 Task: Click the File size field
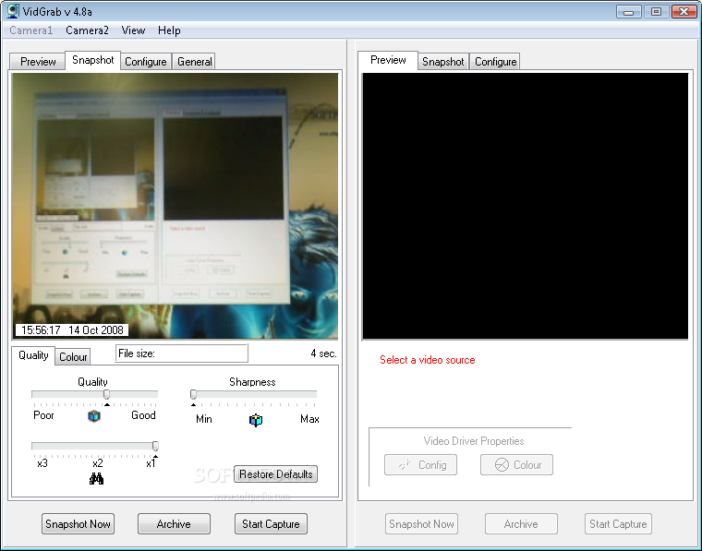(182, 353)
